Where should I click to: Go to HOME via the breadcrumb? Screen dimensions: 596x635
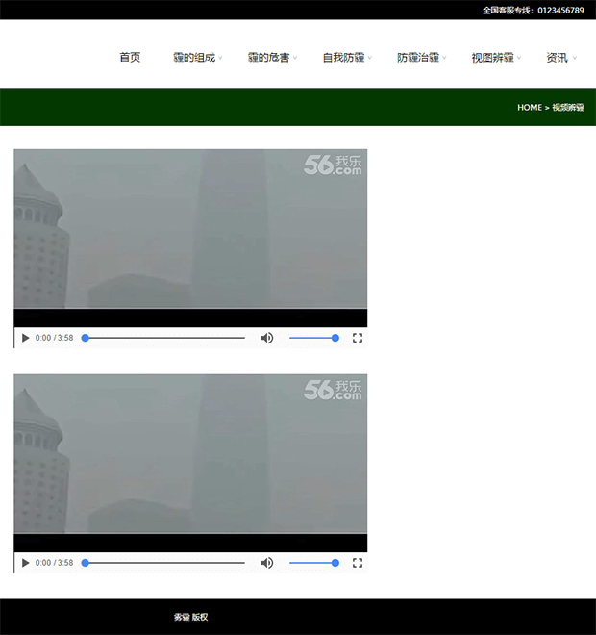pos(530,108)
